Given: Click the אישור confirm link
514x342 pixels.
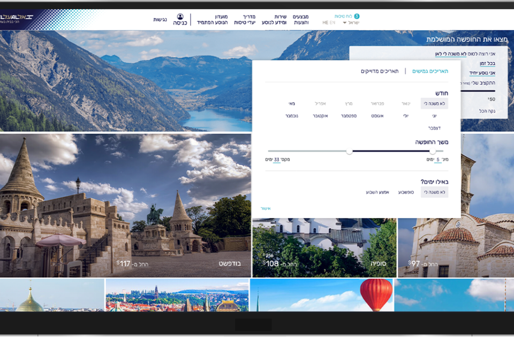Looking at the screenshot, I should (266, 208).
